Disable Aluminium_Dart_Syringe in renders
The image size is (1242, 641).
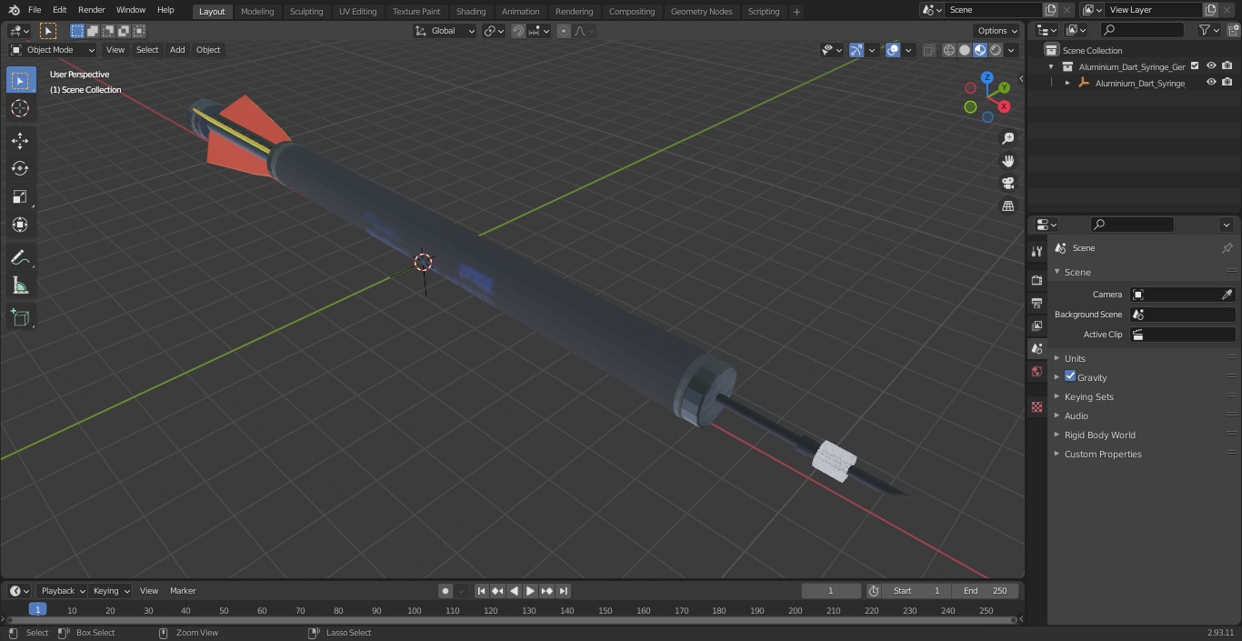[1227, 83]
